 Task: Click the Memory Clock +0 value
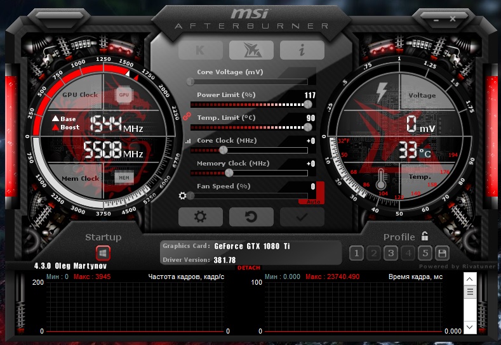point(311,164)
